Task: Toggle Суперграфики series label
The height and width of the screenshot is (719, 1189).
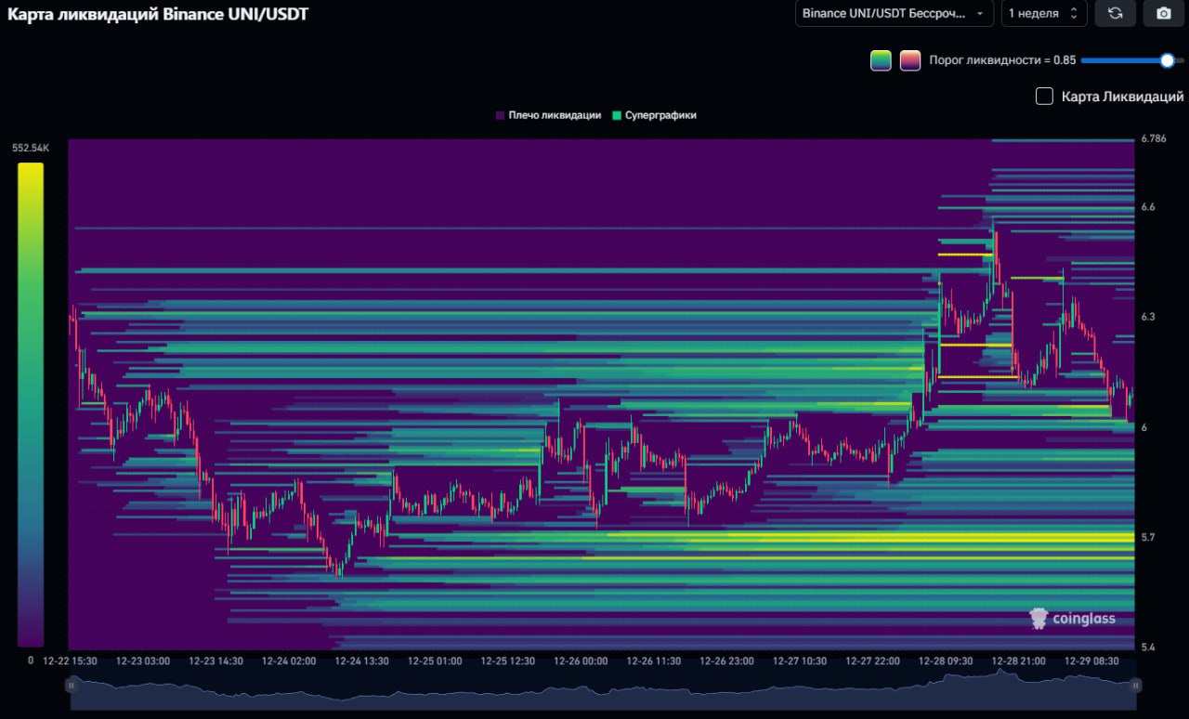Action: 660,116
